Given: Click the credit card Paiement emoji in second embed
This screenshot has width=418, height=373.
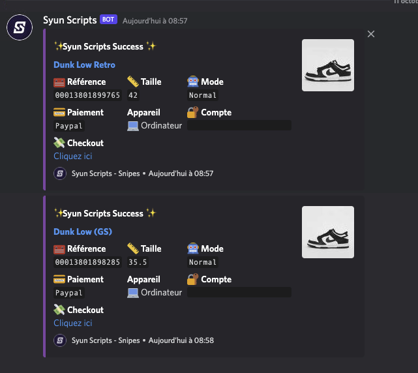Looking at the screenshot, I should point(59,279).
